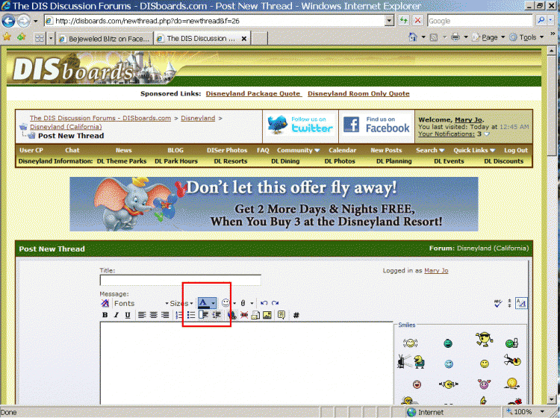The width and height of the screenshot is (560, 418).
Task: Click the Insert Link globe icon
Action: 231,315
